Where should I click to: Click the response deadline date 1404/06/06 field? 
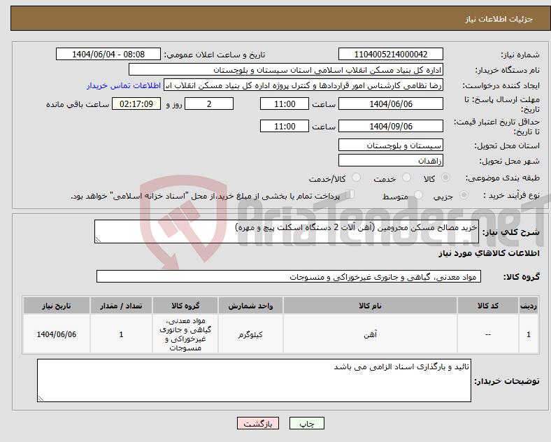click(x=391, y=104)
